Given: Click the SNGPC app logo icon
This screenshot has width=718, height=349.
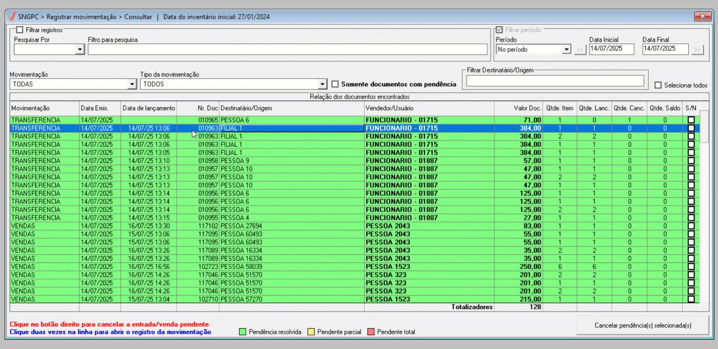Looking at the screenshot, I should (12, 16).
